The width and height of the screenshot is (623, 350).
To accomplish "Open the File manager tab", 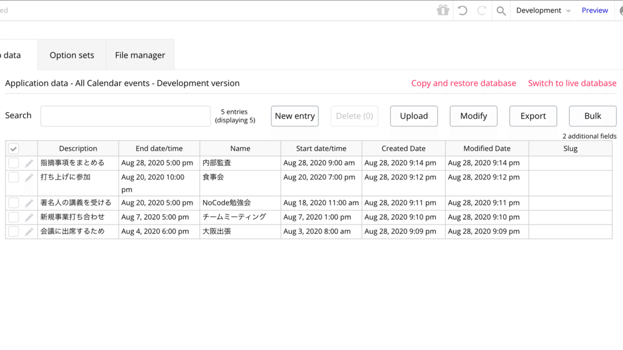I will 140,55.
